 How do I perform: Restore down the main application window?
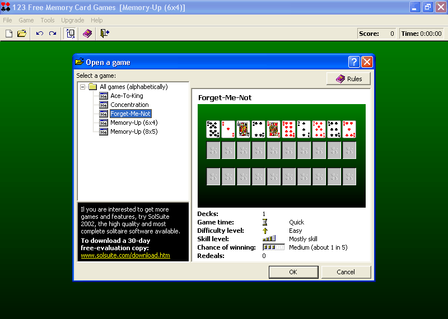tap(428, 7)
